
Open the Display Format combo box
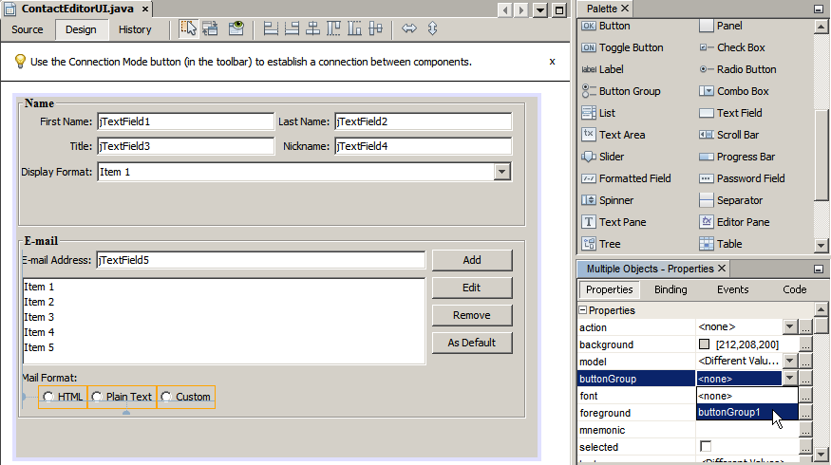point(502,172)
